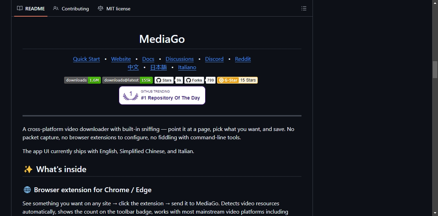Click the Browser extension for Chrome / Edge heading
This screenshot has height=216, width=438.
(87, 190)
